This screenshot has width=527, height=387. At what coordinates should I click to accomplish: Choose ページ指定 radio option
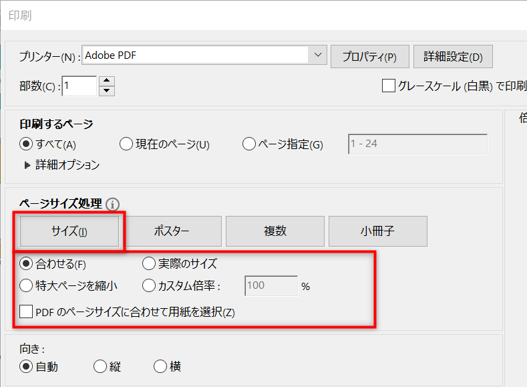pyautogui.click(x=249, y=144)
